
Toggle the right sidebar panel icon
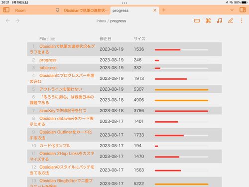click(x=243, y=10)
